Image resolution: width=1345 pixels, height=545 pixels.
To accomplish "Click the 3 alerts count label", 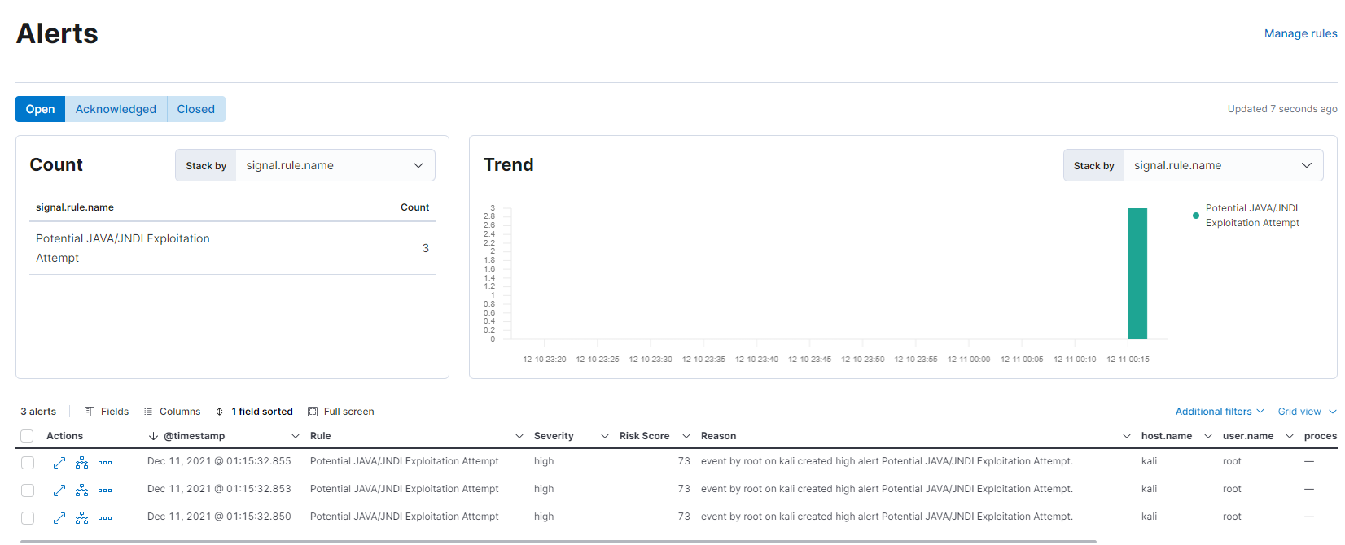I will click(38, 412).
